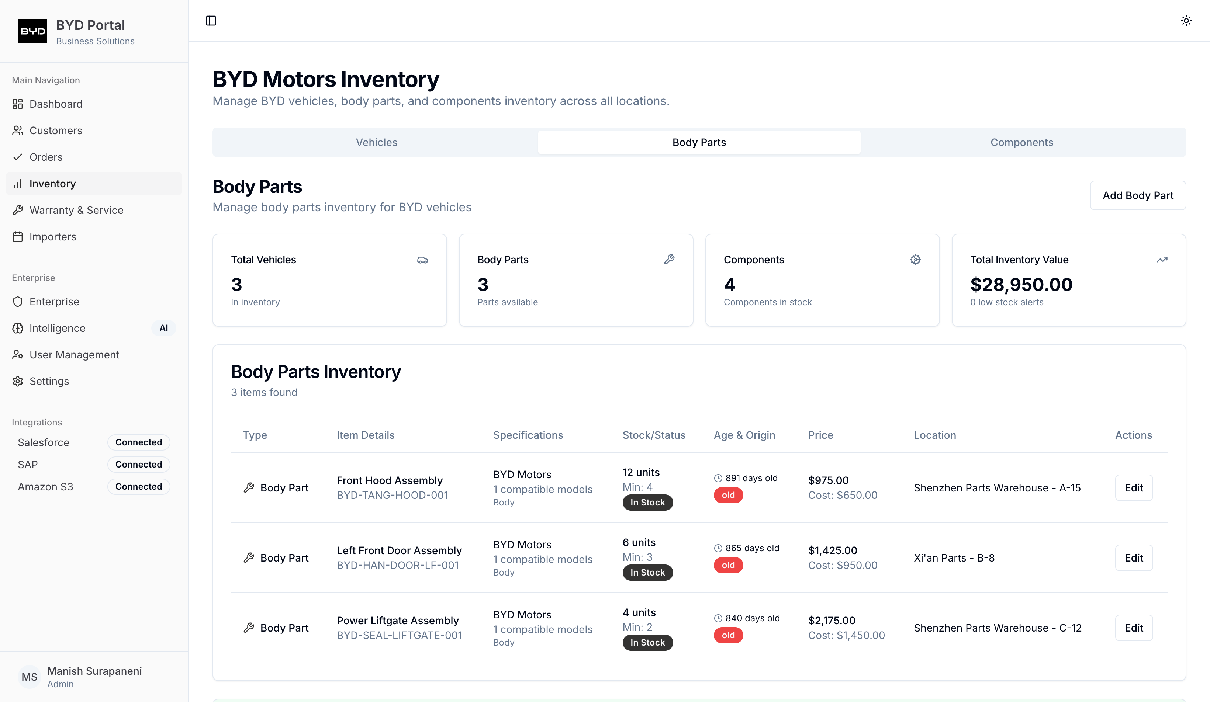This screenshot has width=1210, height=702.
Task: Click the AI badge next to Intelligence
Action: pos(164,328)
